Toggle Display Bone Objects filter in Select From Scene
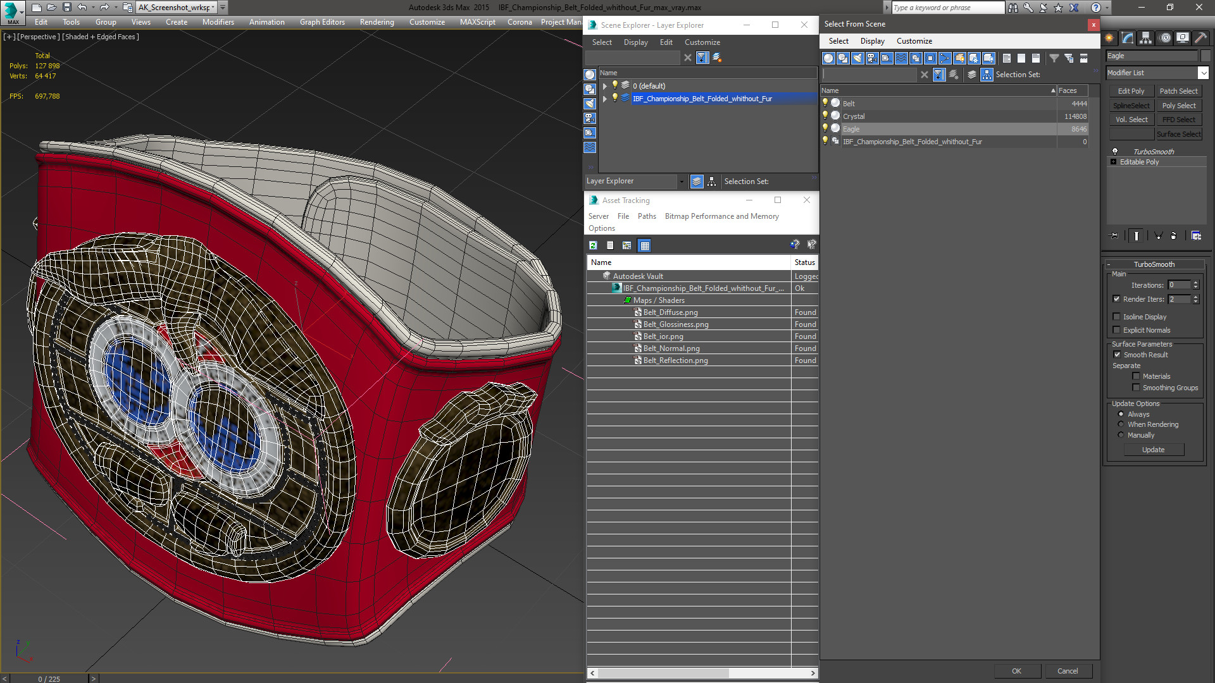 945,58
